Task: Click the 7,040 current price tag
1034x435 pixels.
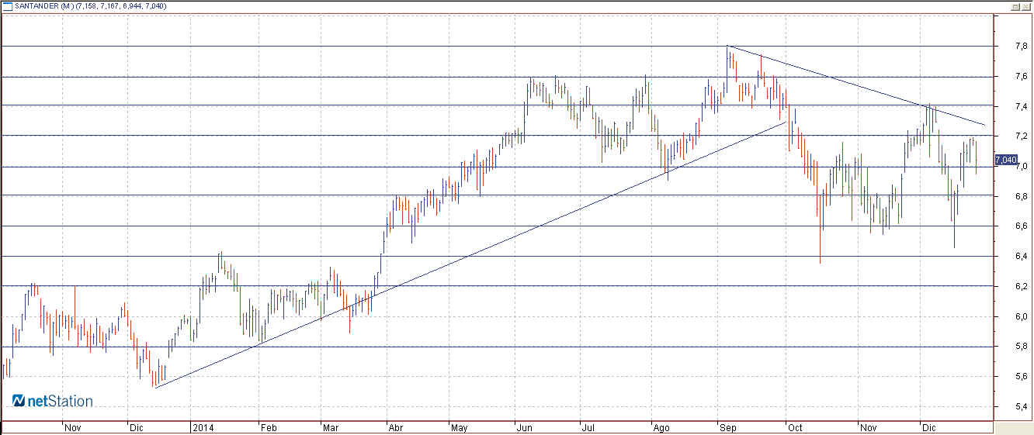Action: tap(1005, 160)
